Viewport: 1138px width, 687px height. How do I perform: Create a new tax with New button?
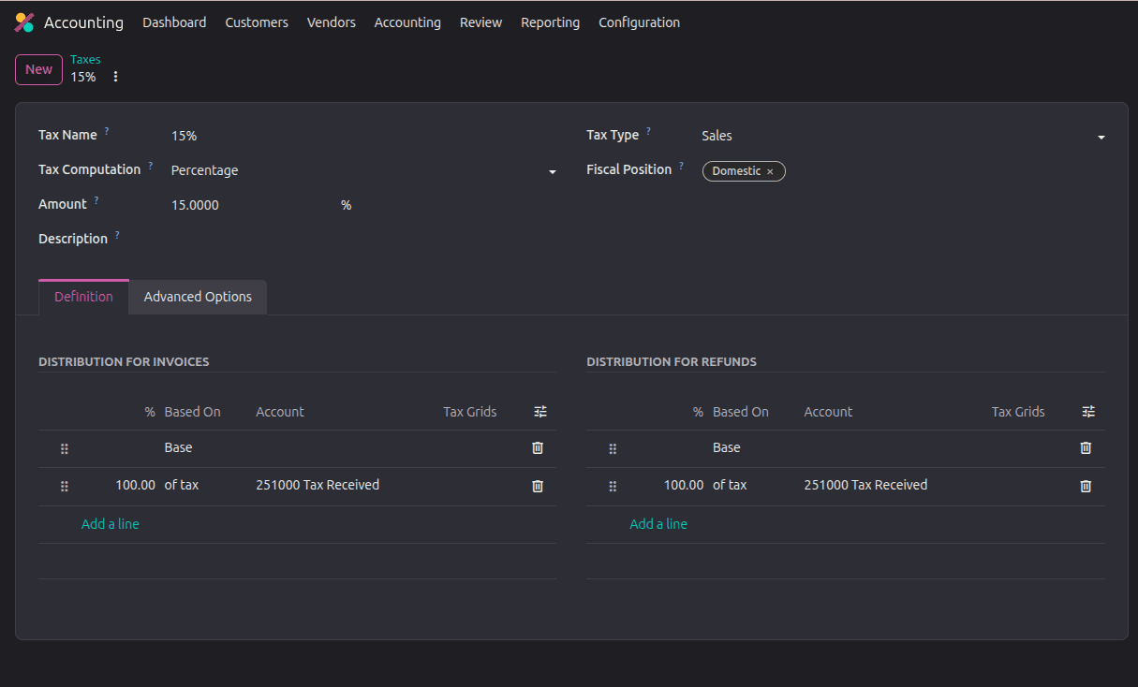click(x=38, y=69)
